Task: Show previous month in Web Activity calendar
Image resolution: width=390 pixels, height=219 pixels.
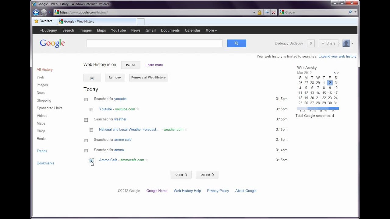Action: (335, 73)
